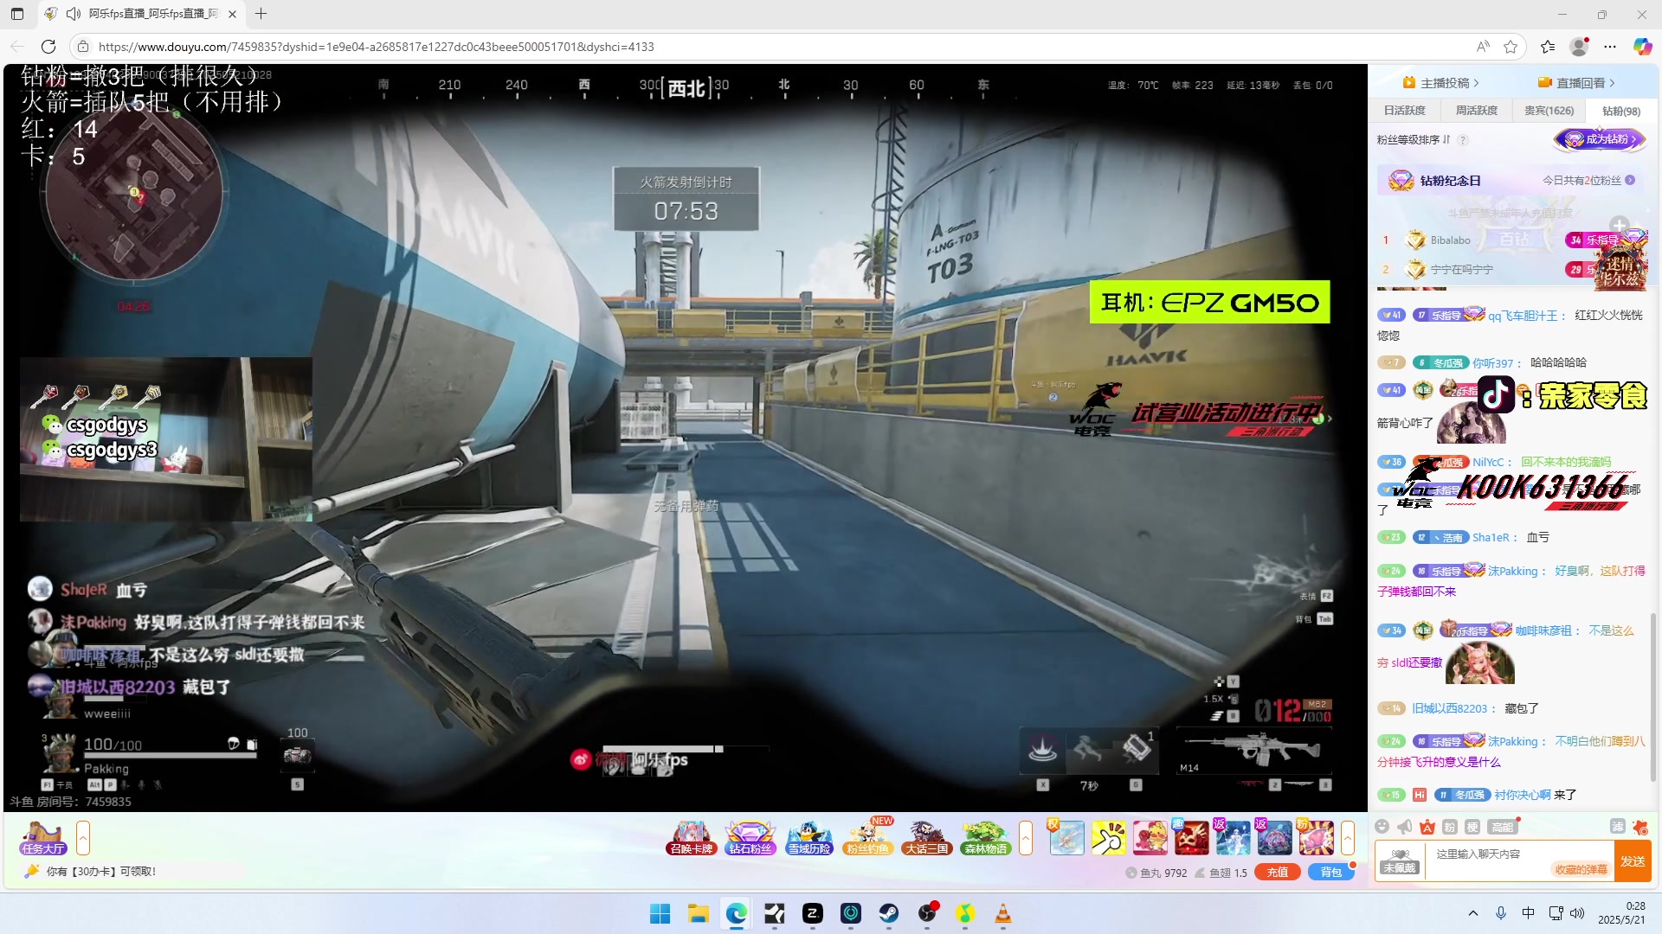Open File Explorer from taskbar
This screenshot has width=1662, height=934.
pos(699,913)
